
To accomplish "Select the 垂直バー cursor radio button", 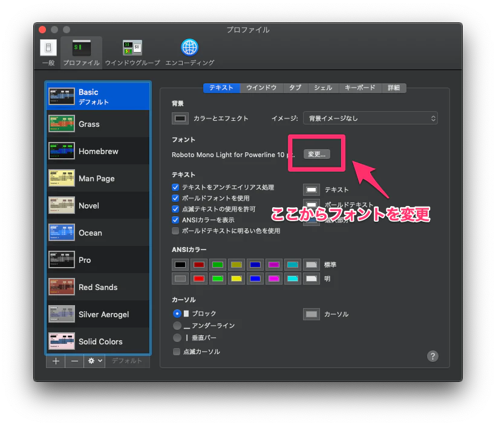I will click(x=177, y=338).
